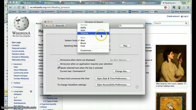Open the Languages settings gear

(31, 91)
